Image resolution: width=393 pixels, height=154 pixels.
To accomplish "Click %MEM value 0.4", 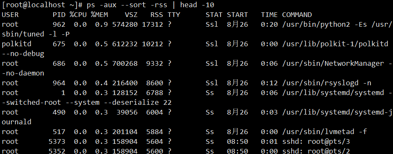I will (102, 83).
